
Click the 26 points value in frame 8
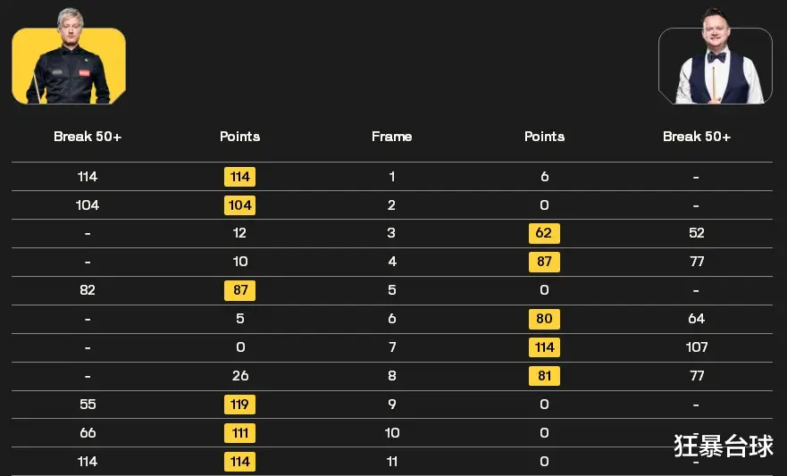[x=240, y=376]
